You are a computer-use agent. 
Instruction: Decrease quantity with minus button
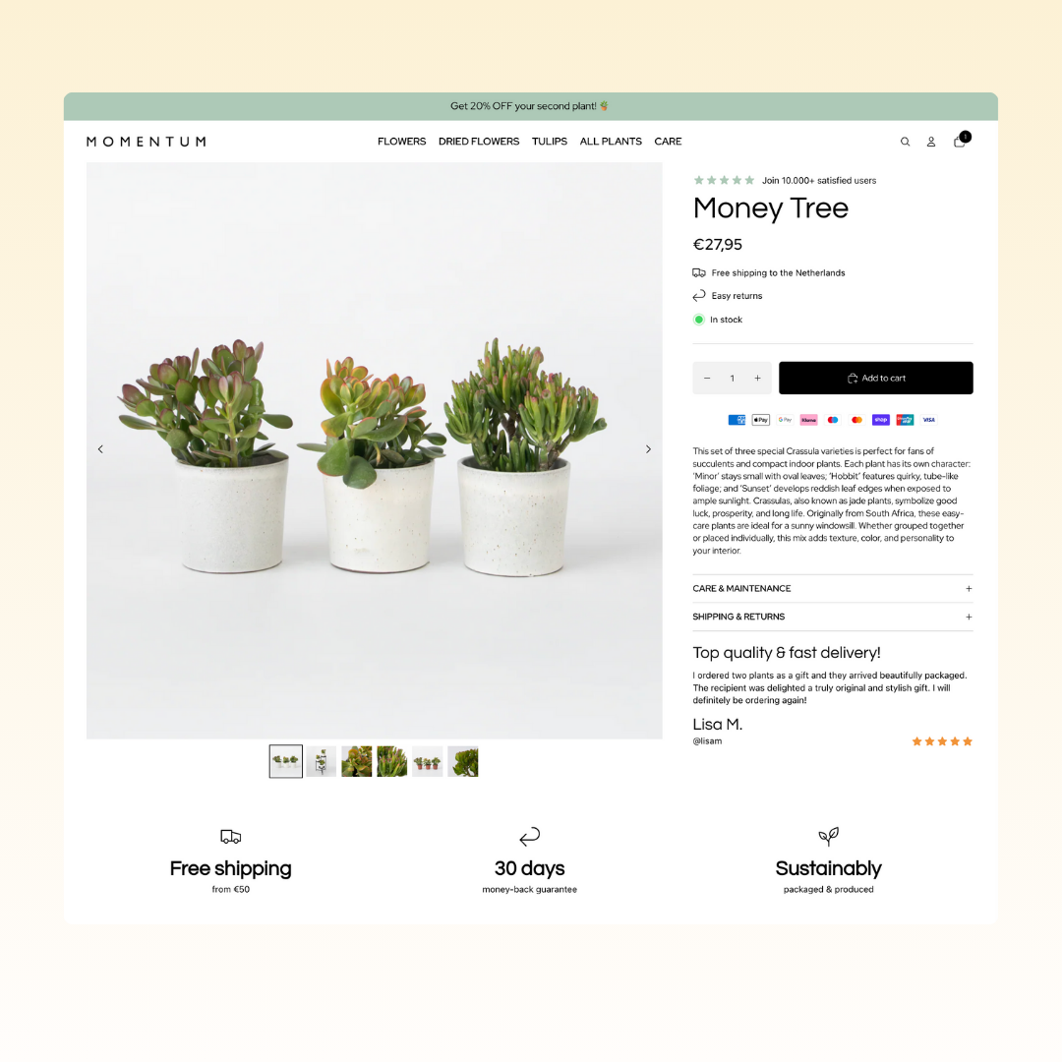point(707,378)
